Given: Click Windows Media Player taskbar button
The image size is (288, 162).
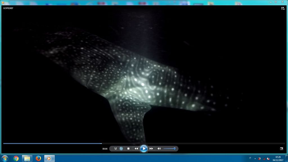Looking at the screenshot, I should (x=49, y=158).
